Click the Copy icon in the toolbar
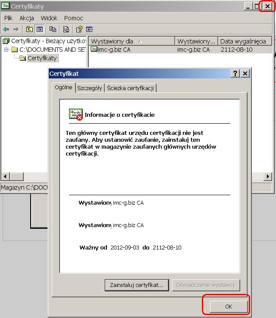The height and width of the screenshot is (318, 276). pos(53,29)
